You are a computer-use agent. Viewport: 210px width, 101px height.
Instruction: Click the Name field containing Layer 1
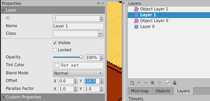(78, 26)
